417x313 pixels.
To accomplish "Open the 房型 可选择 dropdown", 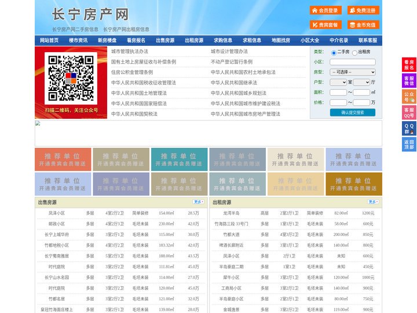I will [x=353, y=72].
